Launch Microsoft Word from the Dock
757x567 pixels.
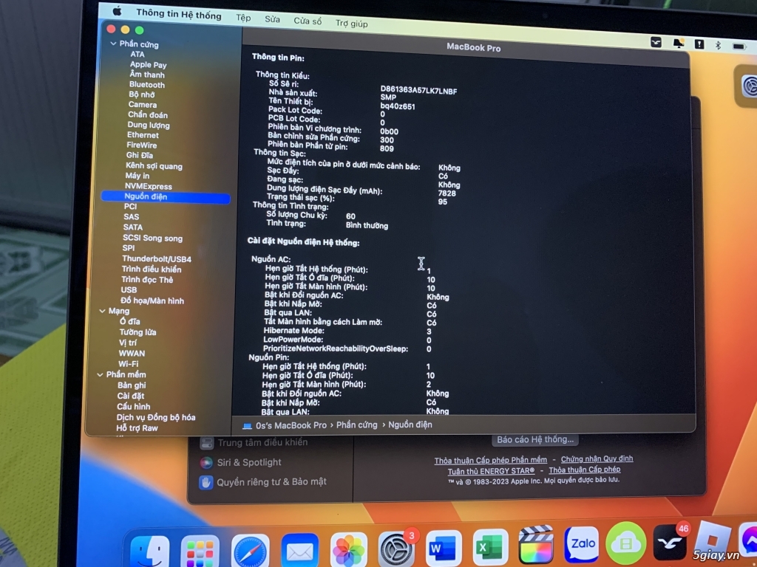point(444,548)
